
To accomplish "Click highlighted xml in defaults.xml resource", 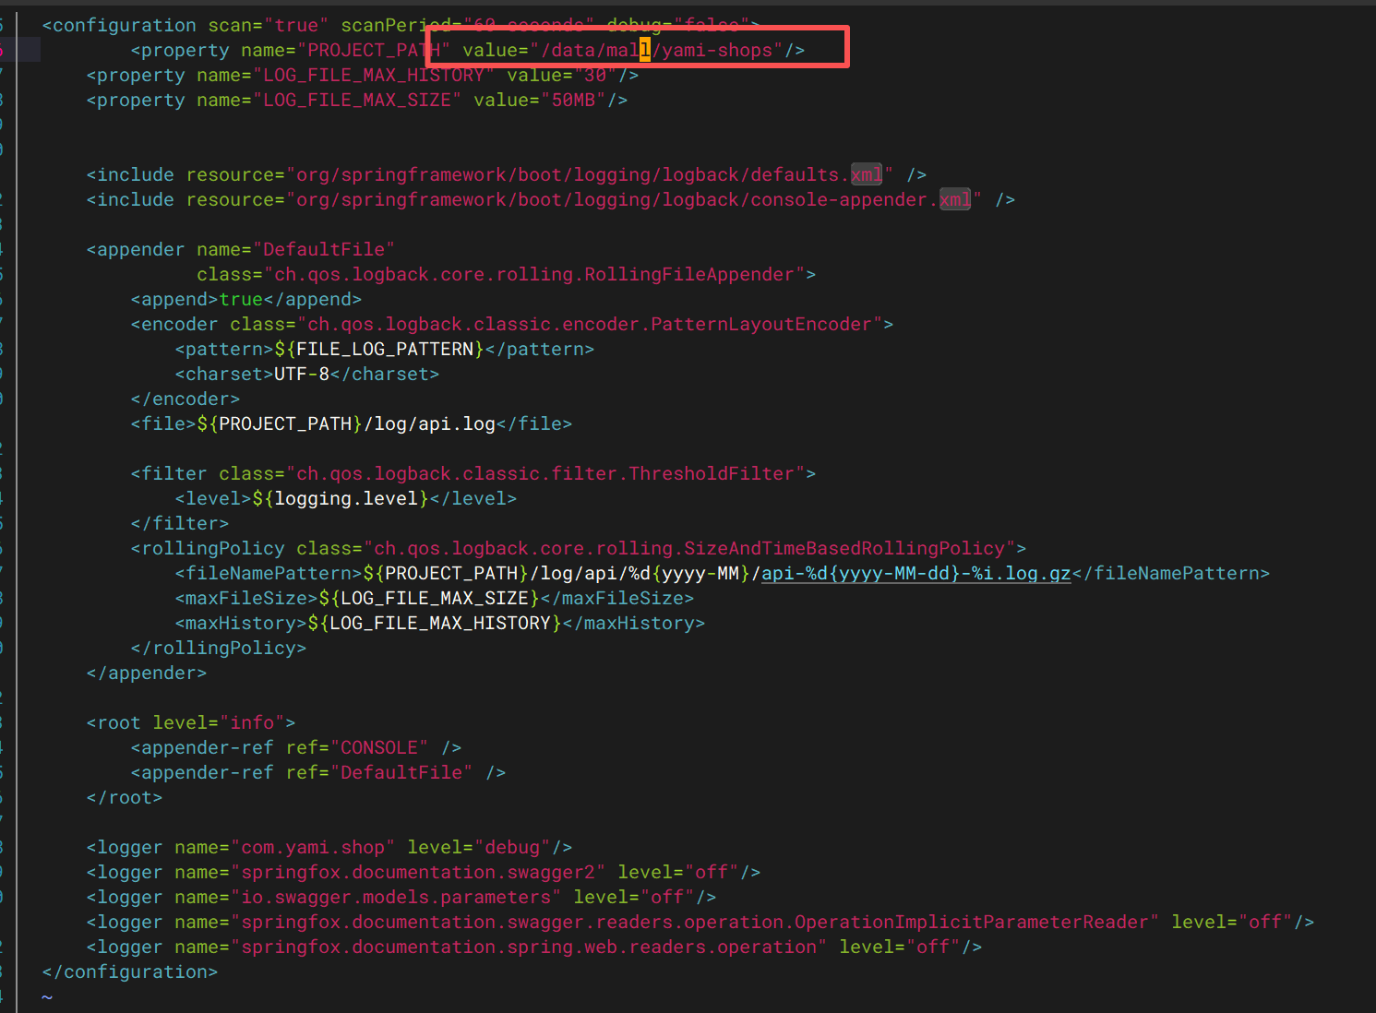I will pyautogui.click(x=866, y=175).
